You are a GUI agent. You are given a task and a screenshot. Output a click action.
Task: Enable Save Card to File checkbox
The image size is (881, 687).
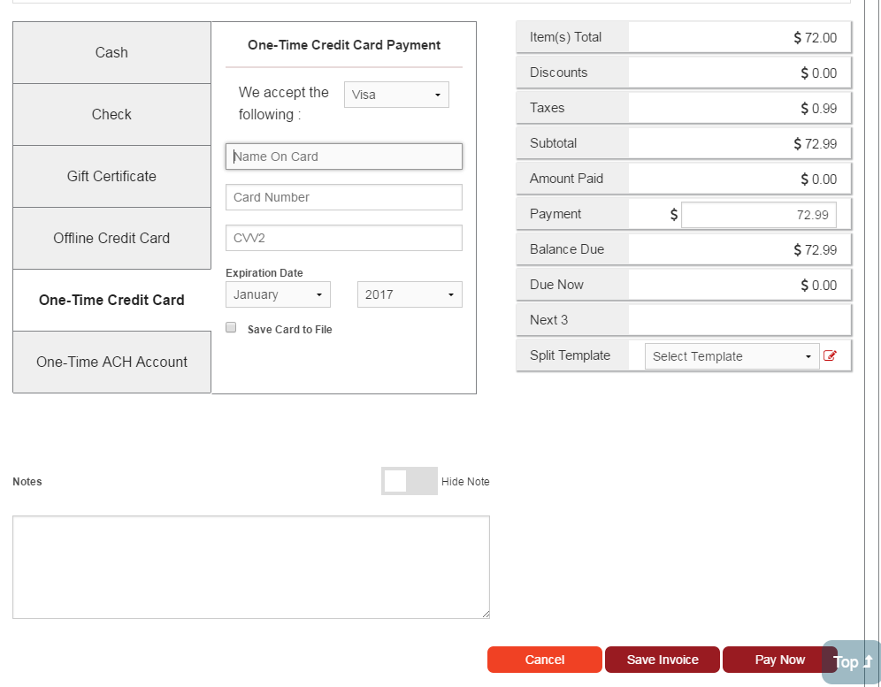tap(232, 328)
